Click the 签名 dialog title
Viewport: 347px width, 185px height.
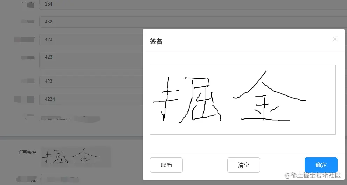156,41
